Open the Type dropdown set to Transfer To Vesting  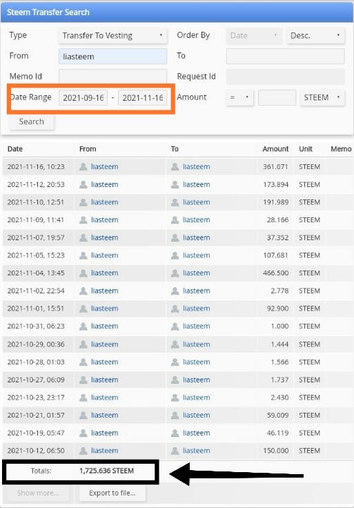112,36
